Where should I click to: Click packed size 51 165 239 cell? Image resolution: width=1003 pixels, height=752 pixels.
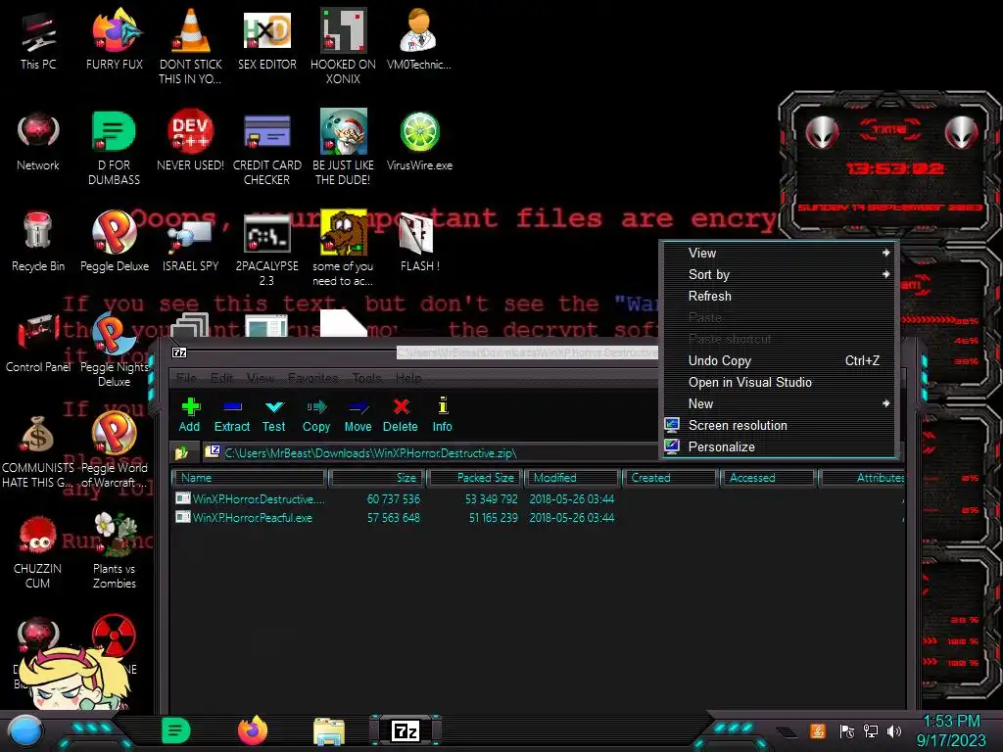tap(494, 518)
